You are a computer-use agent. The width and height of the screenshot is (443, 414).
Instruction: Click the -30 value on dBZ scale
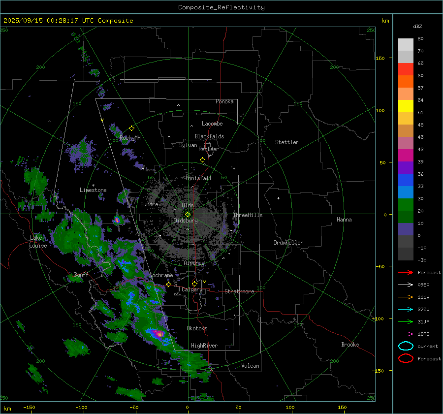click(422, 260)
